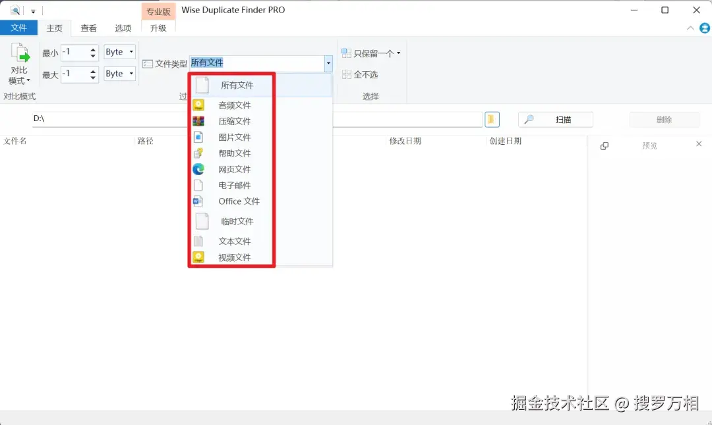This screenshot has width=712, height=425.
Task: Click the 文件类型 filter label icon
Action: tap(147, 64)
